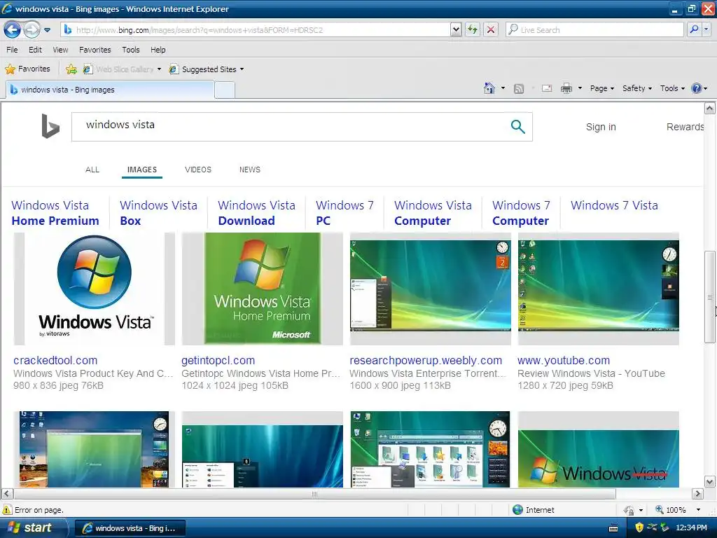Select Windows Vista Box suggestion
This screenshot has width=717, height=538.
[x=158, y=213]
